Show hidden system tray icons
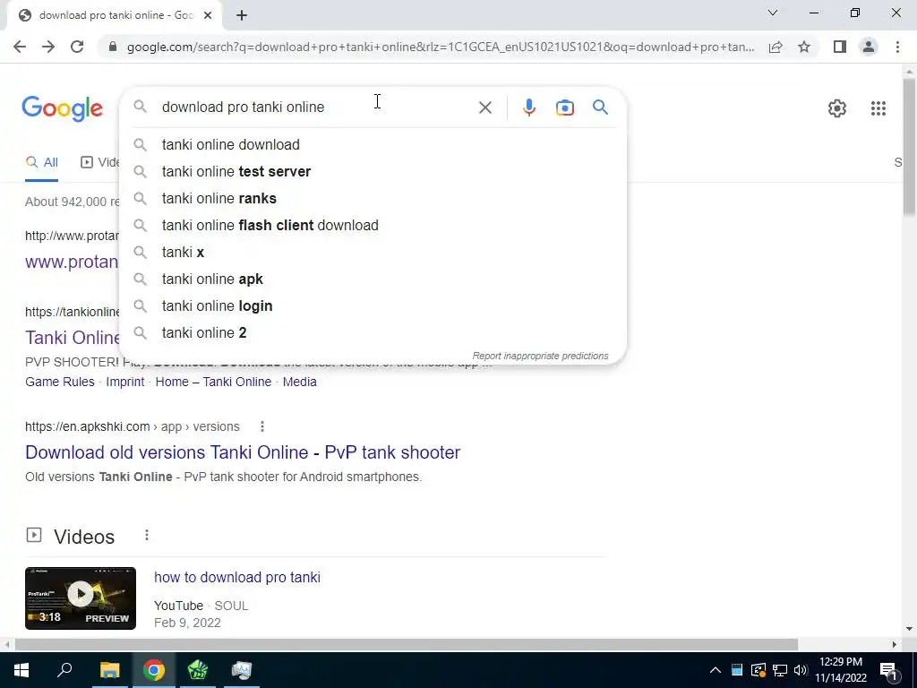 tap(715, 670)
